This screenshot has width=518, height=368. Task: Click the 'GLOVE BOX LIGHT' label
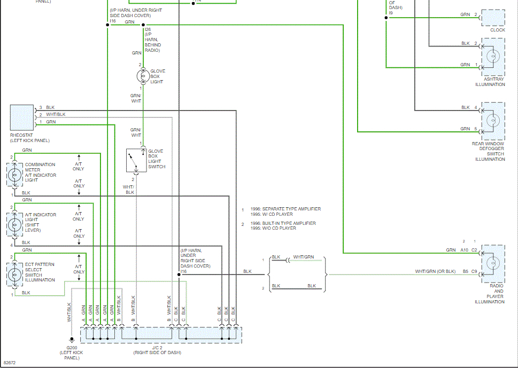pos(158,76)
